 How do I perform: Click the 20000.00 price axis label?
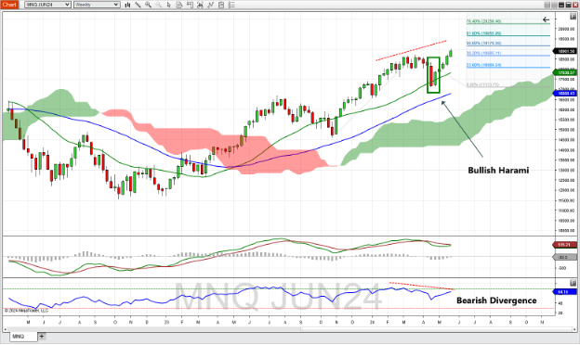coord(566,29)
